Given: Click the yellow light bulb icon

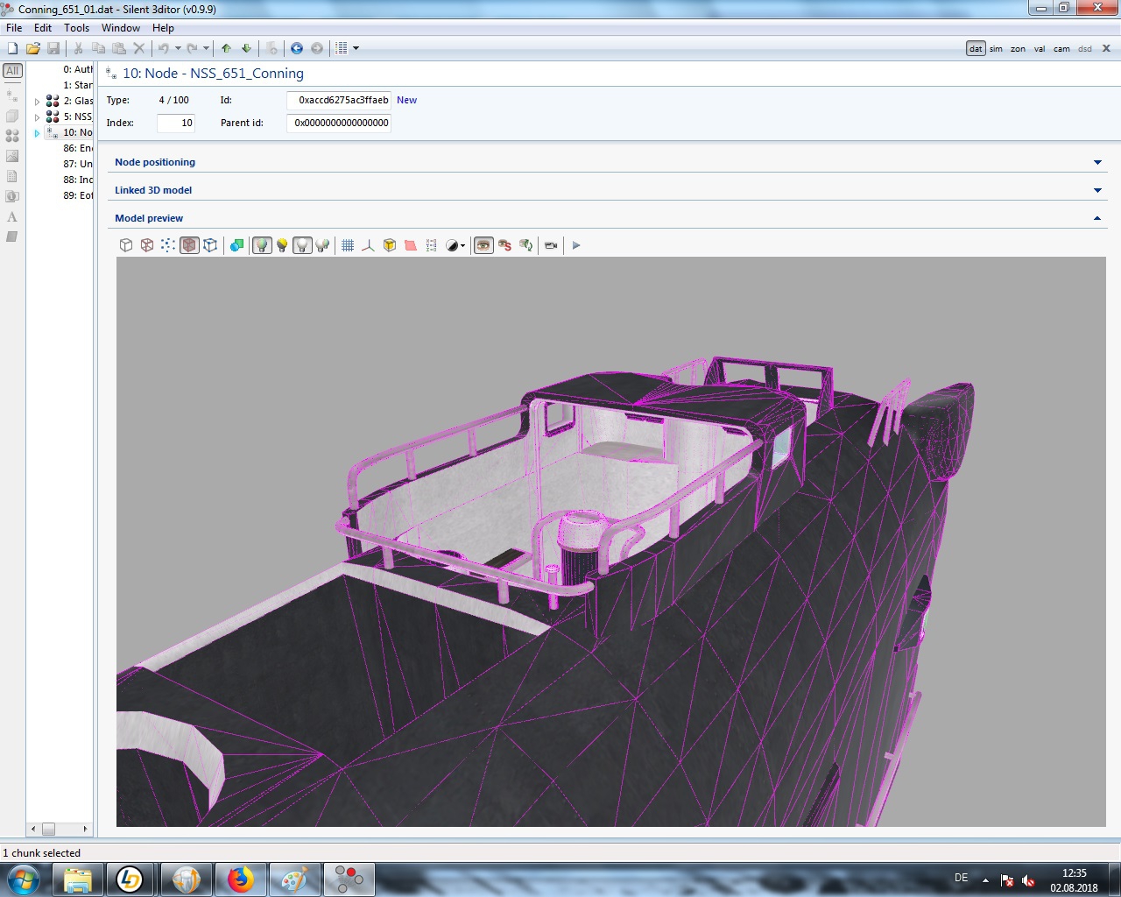Looking at the screenshot, I should pos(282,245).
